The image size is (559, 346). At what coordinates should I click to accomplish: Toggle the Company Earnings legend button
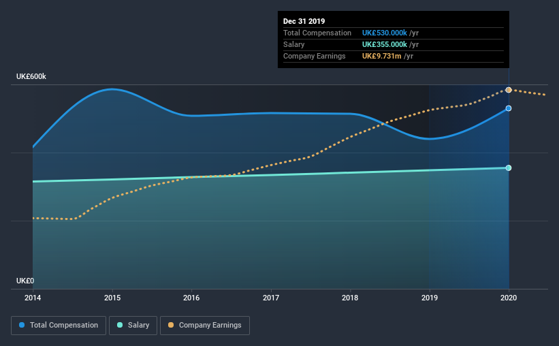[x=205, y=326]
